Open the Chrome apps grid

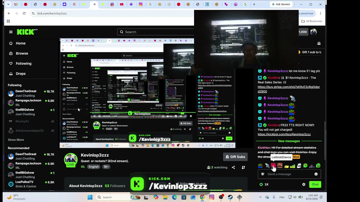coord(8,21)
